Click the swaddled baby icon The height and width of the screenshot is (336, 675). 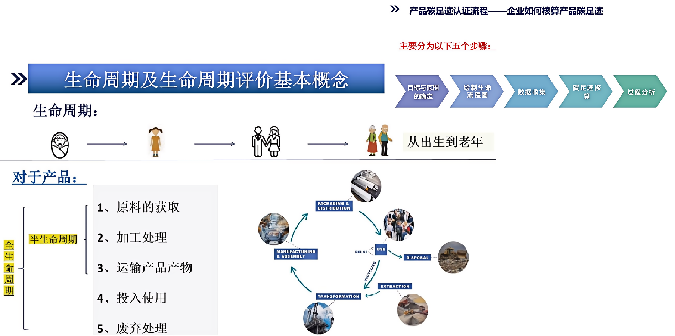[60, 145]
